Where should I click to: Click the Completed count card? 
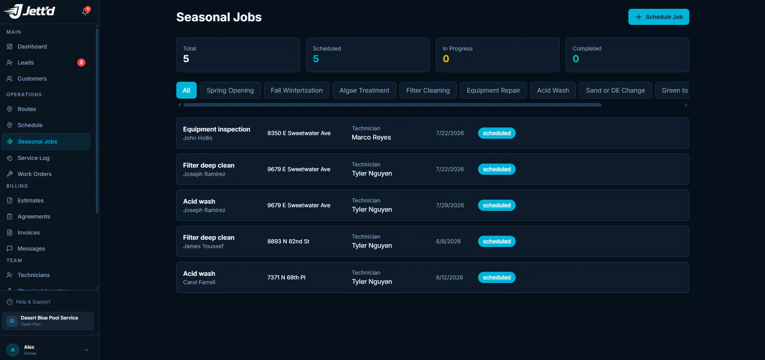(628, 55)
